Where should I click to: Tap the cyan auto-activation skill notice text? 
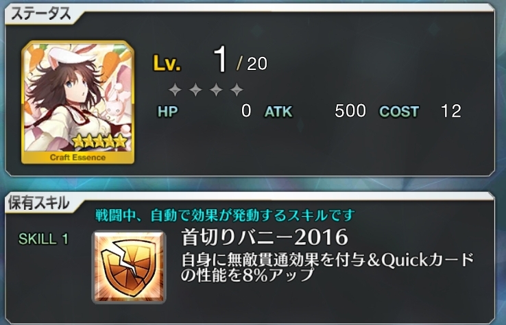point(225,215)
